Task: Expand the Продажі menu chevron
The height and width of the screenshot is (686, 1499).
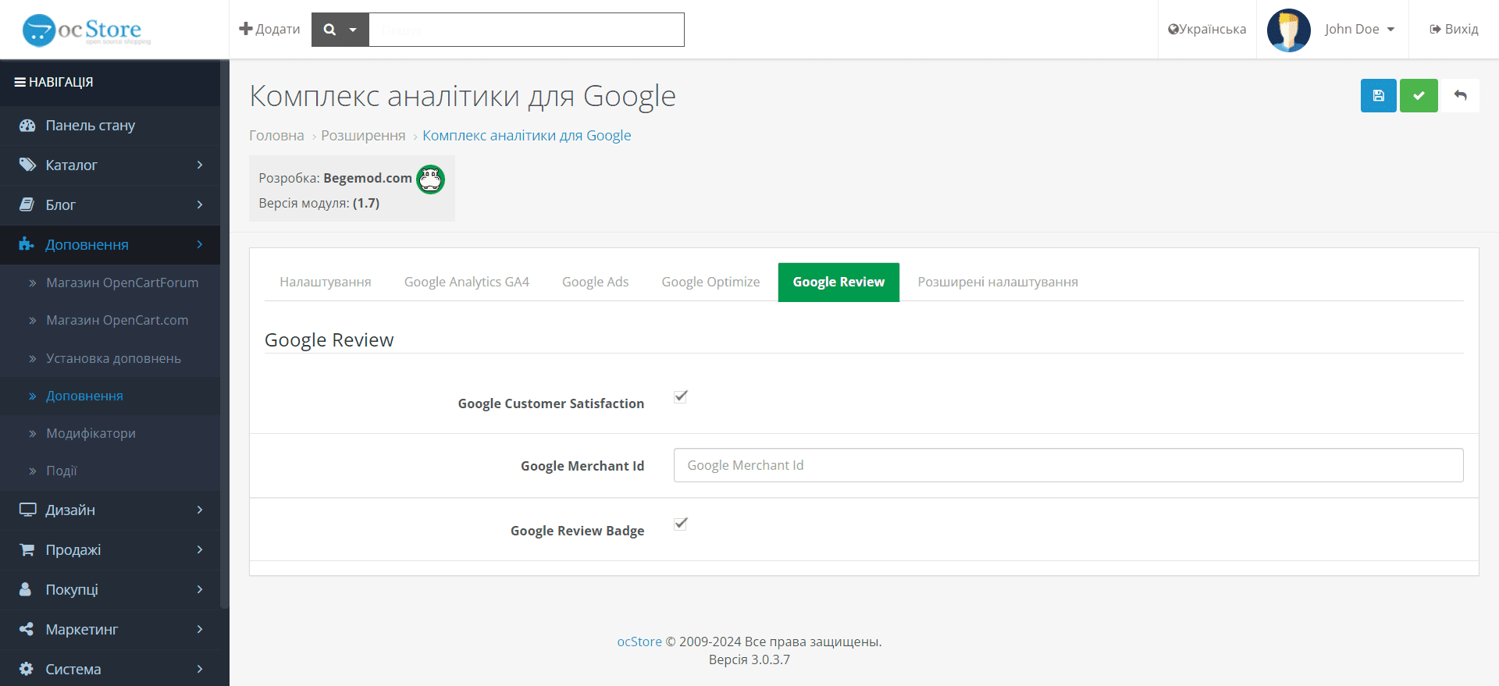Action: pyautogui.click(x=200, y=549)
